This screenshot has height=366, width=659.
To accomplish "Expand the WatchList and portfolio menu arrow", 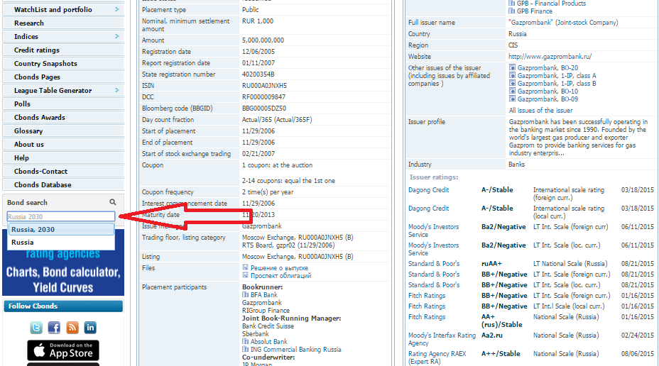I will pyautogui.click(x=117, y=10).
